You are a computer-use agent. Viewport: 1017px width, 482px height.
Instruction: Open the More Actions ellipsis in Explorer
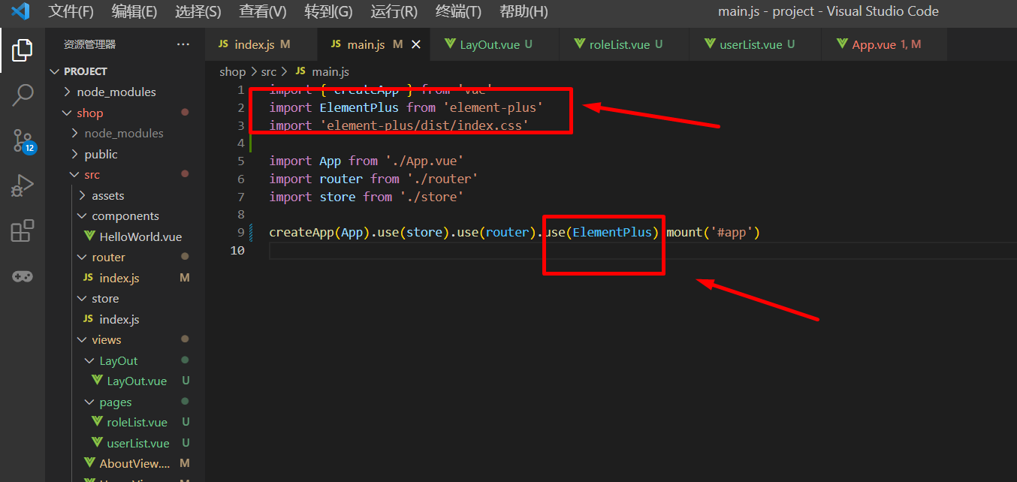pos(183,44)
